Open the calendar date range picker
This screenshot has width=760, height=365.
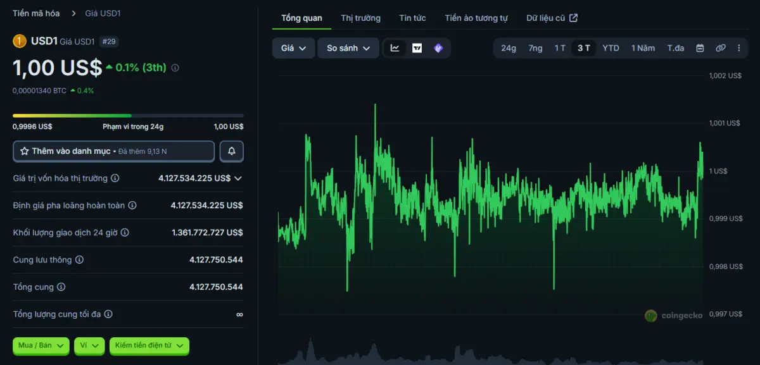700,48
